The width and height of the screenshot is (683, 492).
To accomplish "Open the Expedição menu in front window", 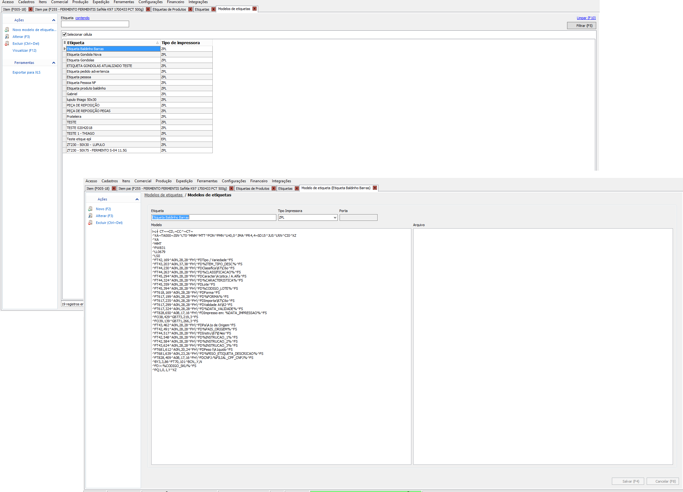I will pos(184,181).
